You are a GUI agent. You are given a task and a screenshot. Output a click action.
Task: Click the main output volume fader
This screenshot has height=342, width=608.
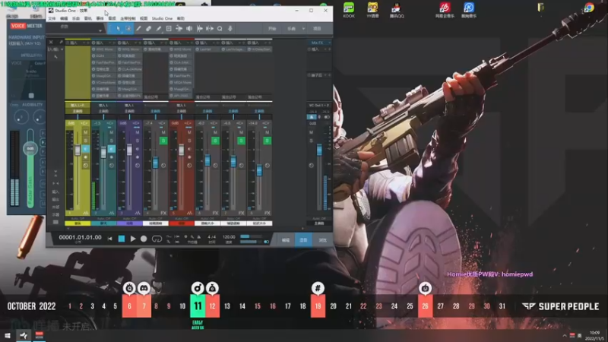coord(319,150)
